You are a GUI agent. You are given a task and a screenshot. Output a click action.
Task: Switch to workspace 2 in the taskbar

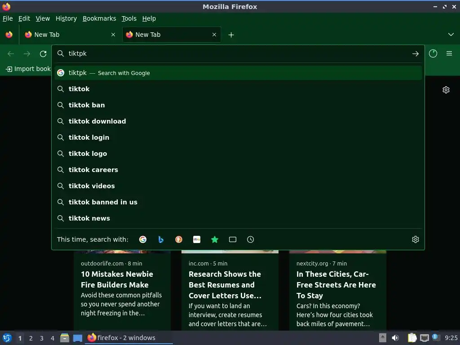[31, 338]
